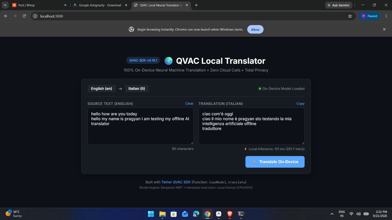Click the lightning bolt next to Local Inference
This screenshot has height=220, width=392.
245,149
